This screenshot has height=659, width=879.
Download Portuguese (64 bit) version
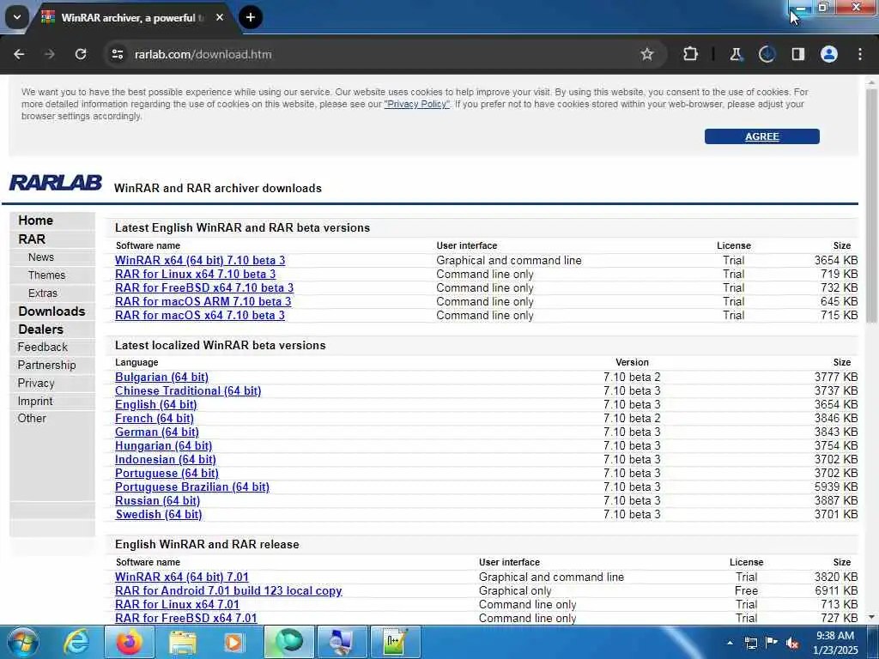click(x=167, y=473)
